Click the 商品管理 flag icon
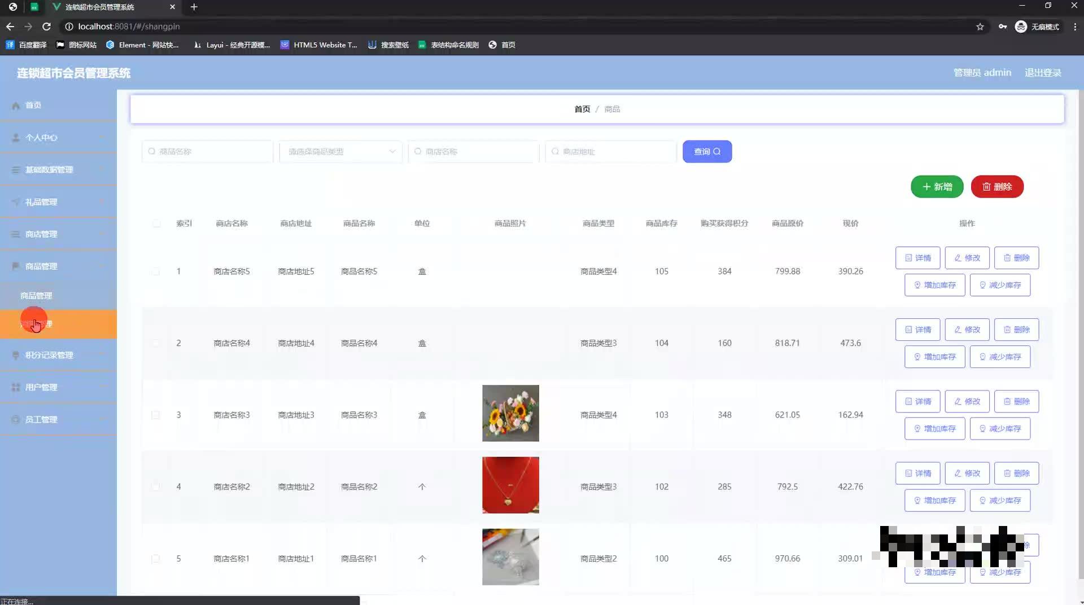 pos(16,266)
